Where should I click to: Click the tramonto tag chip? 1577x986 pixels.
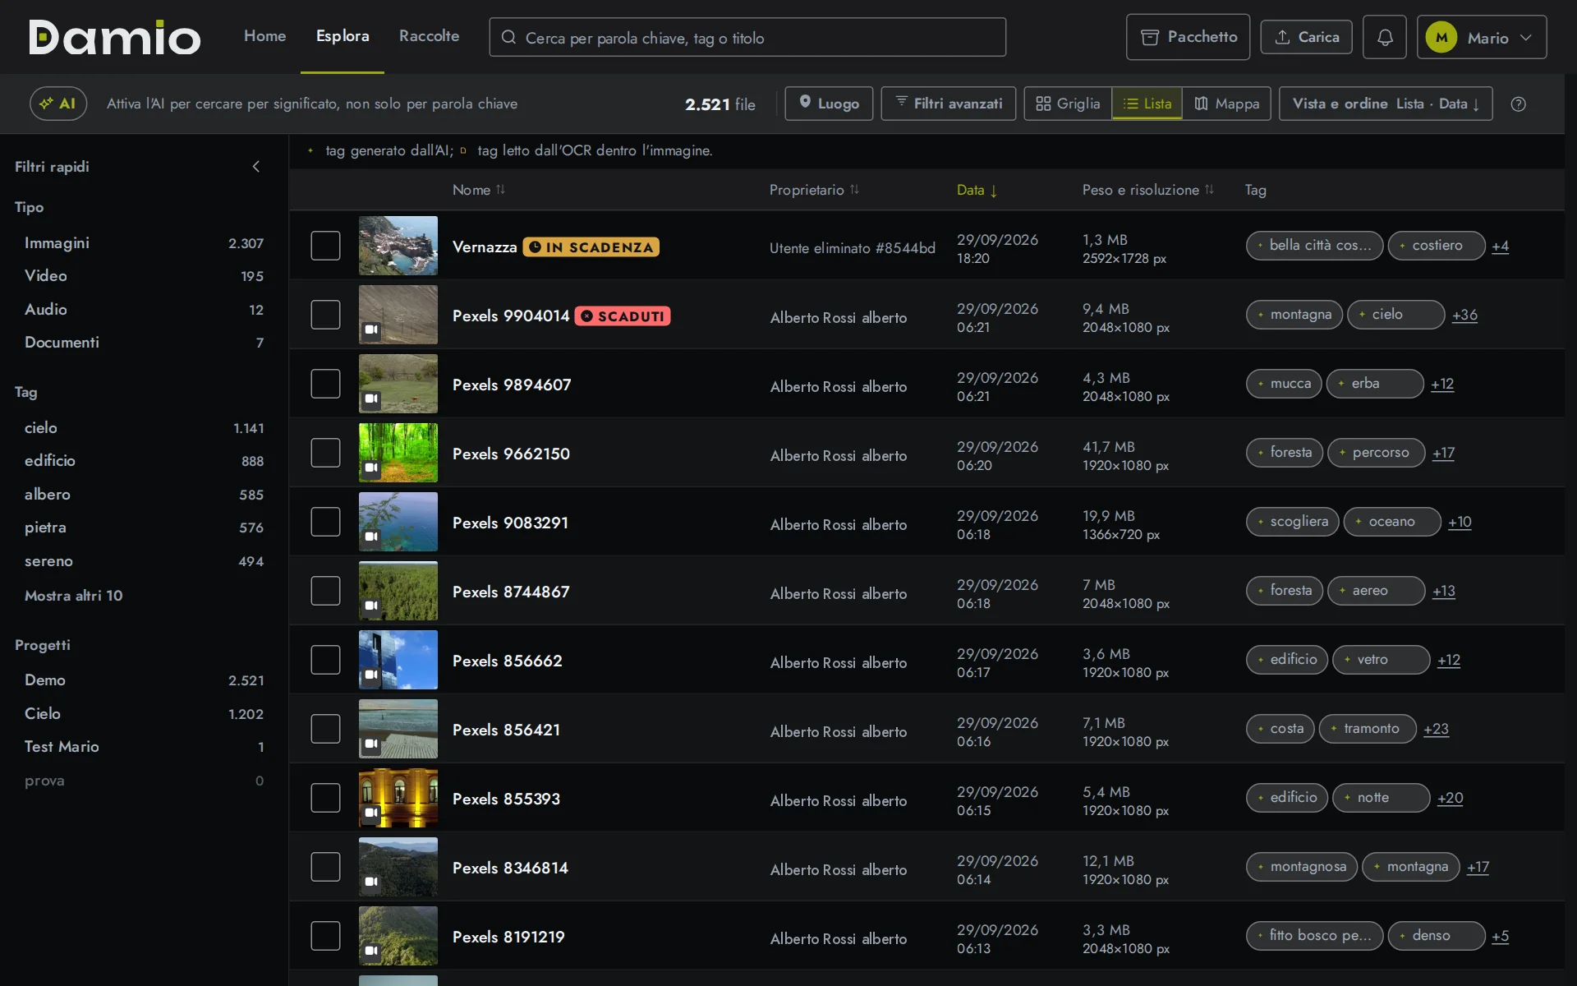pos(1368,729)
